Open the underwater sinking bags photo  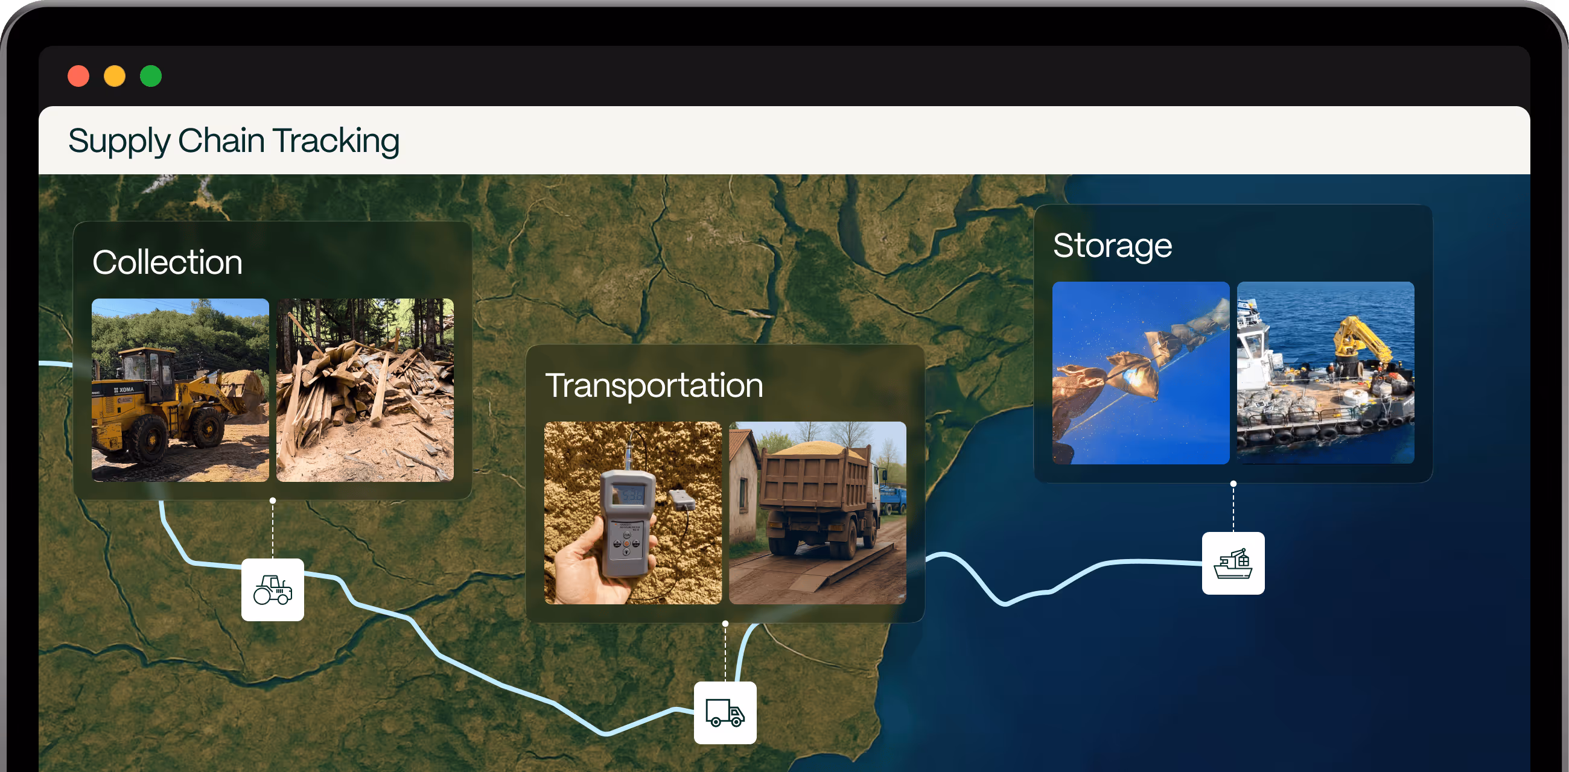pos(1141,373)
